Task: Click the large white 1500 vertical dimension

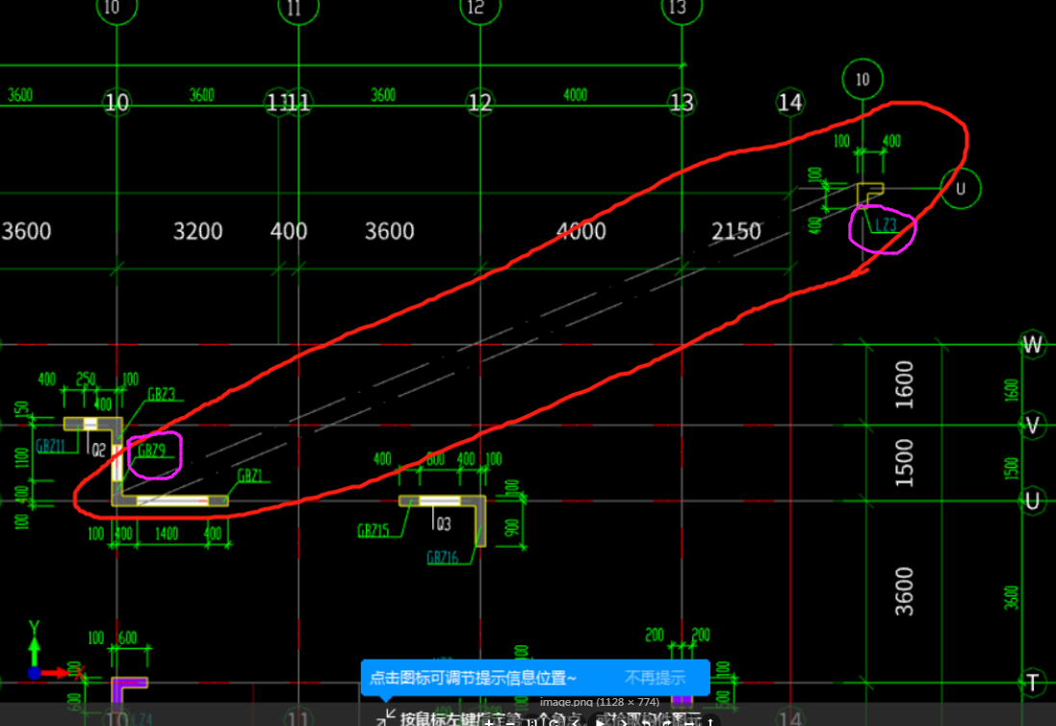Action: [x=905, y=463]
